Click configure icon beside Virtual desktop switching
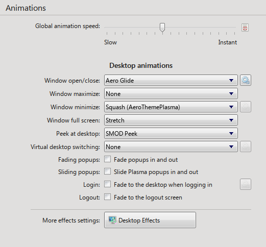This screenshot has height=247, width=266. (246, 146)
